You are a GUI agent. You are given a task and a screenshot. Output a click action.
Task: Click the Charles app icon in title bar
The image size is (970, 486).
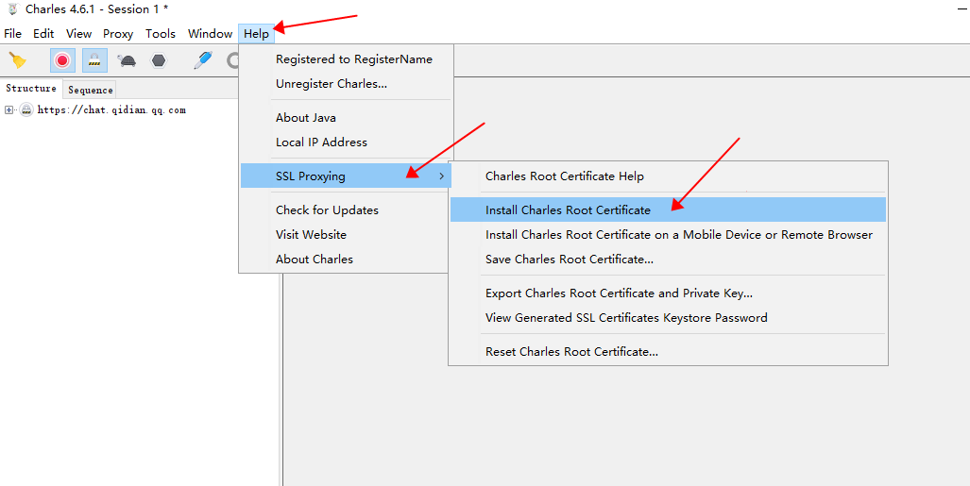click(x=12, y=8)
